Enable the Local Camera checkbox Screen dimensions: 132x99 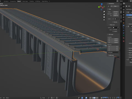tap(113, 19)
